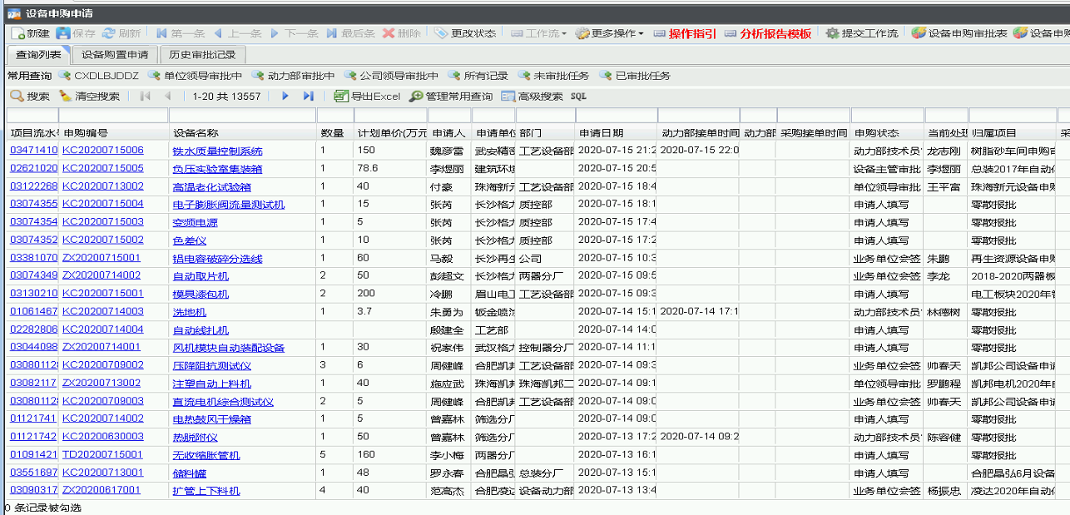The width and height of the screenshot is (1070, 515).
Task: Open the red 操作指引 link
Action: tap(685, 33)
